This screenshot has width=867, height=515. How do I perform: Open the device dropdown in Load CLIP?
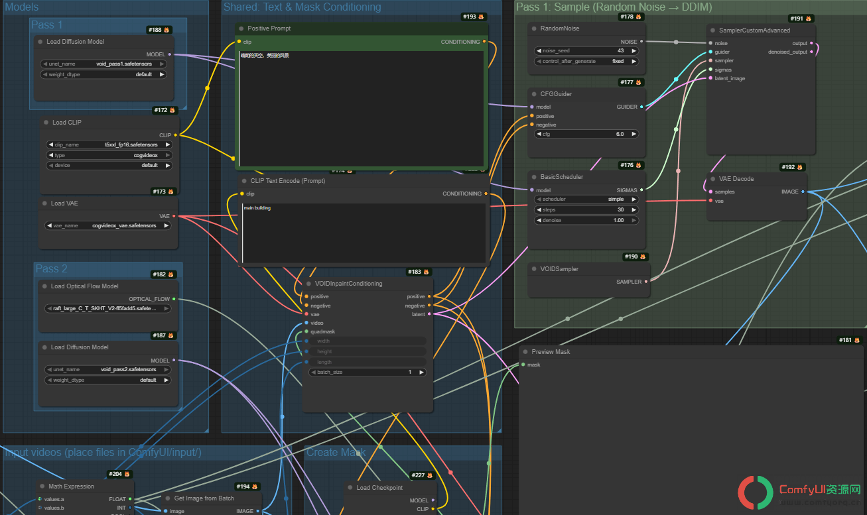point(109,165)
